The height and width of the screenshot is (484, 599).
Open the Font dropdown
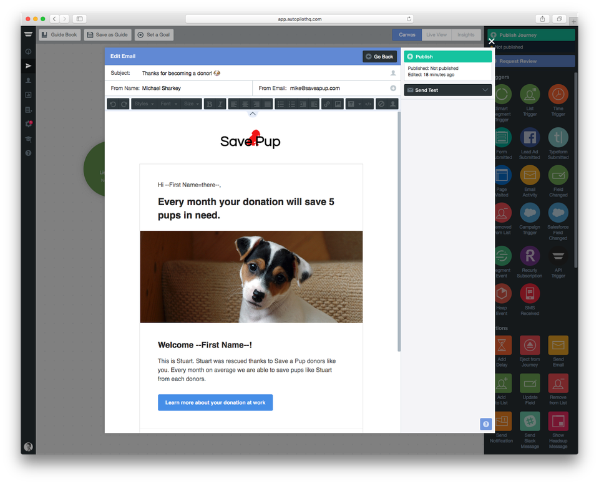coord(168,104)
